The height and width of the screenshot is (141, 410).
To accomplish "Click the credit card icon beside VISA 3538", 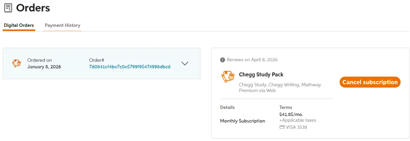I will click(x=282, y=127).
